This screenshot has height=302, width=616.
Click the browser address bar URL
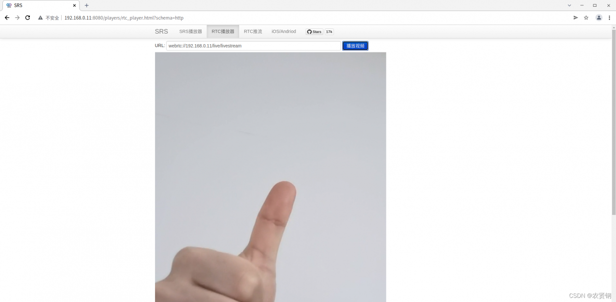(124, 18)
